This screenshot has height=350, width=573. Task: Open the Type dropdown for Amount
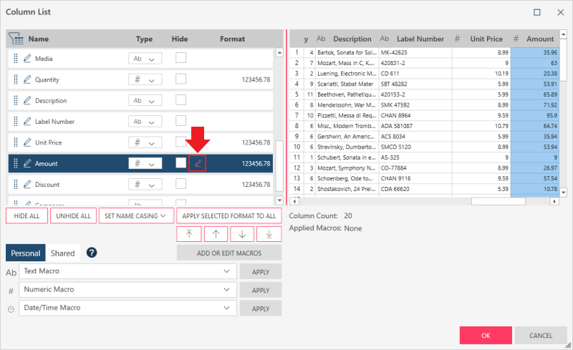pyautogui.click(x=145, y=163)
